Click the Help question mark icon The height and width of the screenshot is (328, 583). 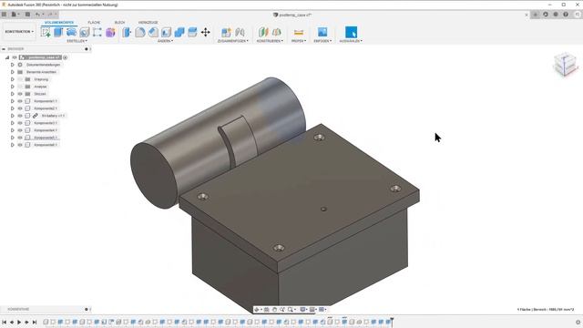coord(566,15)
